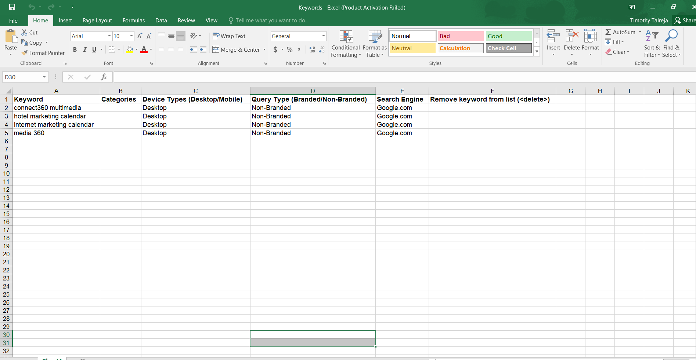The height and width of the screenshot is (360, 696).
Task: Apply the Neutral cell style swatch
Action: click(x=412, y=48)
